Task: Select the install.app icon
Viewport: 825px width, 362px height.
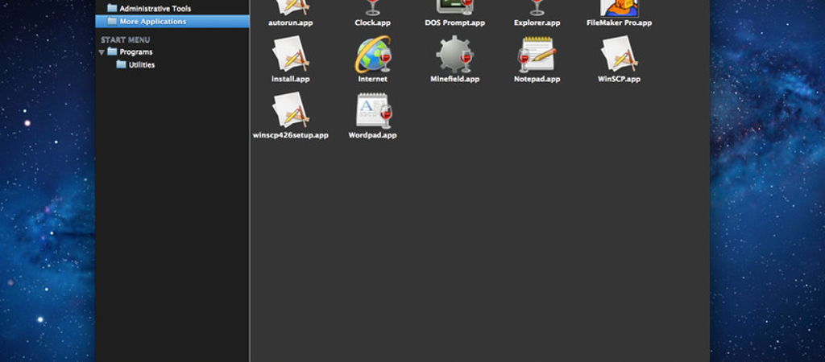Action: [290, 54]
